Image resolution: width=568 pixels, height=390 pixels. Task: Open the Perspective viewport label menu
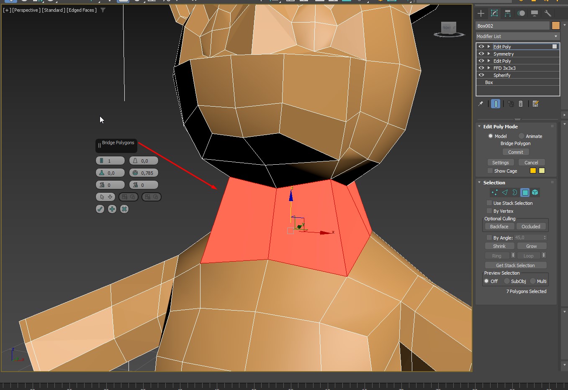coord(26,10)
